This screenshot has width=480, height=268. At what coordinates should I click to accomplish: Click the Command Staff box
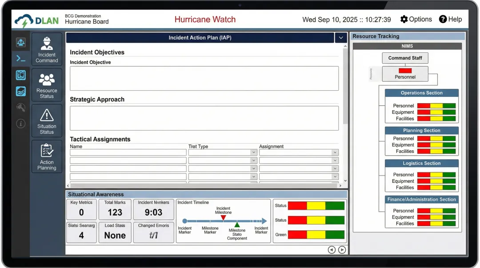(x=405, y=58)
